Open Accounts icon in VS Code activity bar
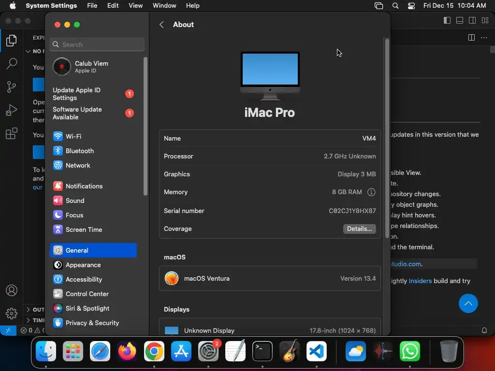 pyautogui.click(x=12, y=290)
